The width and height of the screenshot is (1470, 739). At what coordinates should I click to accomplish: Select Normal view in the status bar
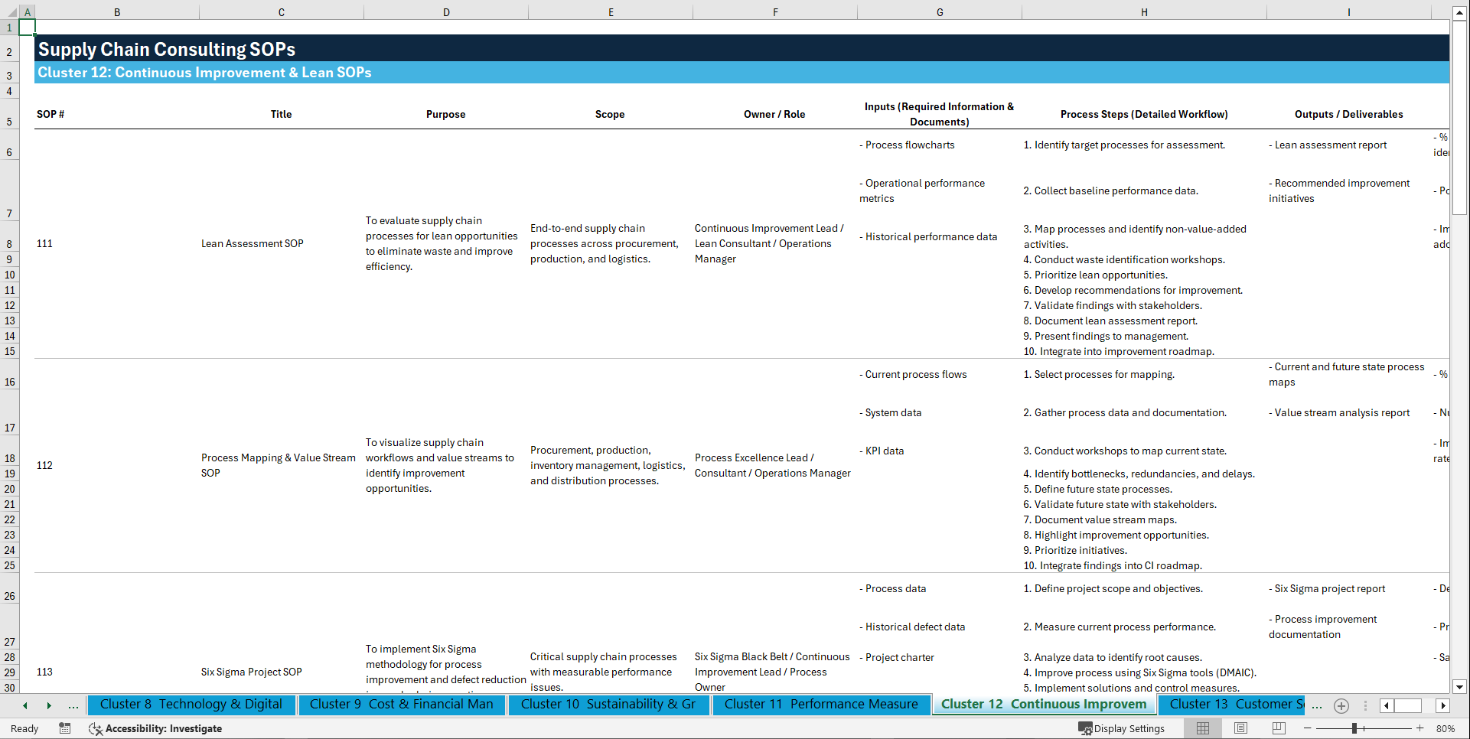1202,728
